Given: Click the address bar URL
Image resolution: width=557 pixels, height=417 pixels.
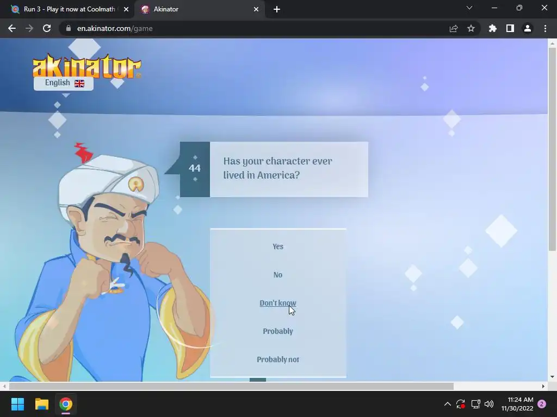Looking at the screenshot, I should pos(115,28).
